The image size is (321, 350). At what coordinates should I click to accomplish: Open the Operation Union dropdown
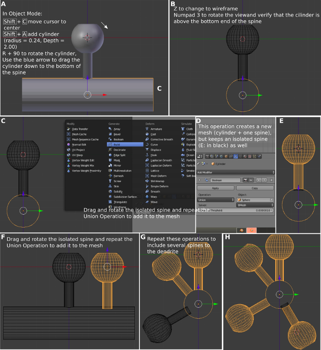point(216,200)
